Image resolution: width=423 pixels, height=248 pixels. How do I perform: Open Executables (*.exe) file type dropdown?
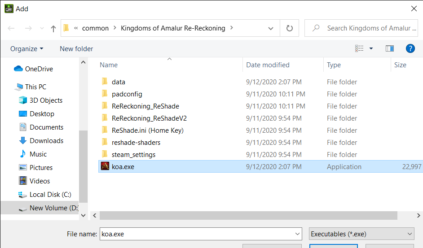click(x=361, y=234)
